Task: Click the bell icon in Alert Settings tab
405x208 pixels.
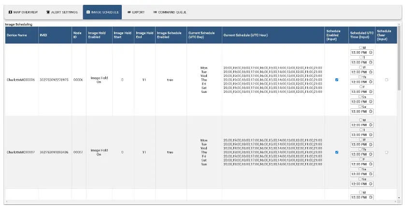Action: tap(48, 12)
